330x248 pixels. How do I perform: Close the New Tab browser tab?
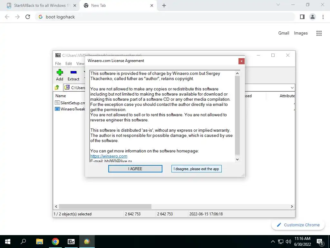152,5
